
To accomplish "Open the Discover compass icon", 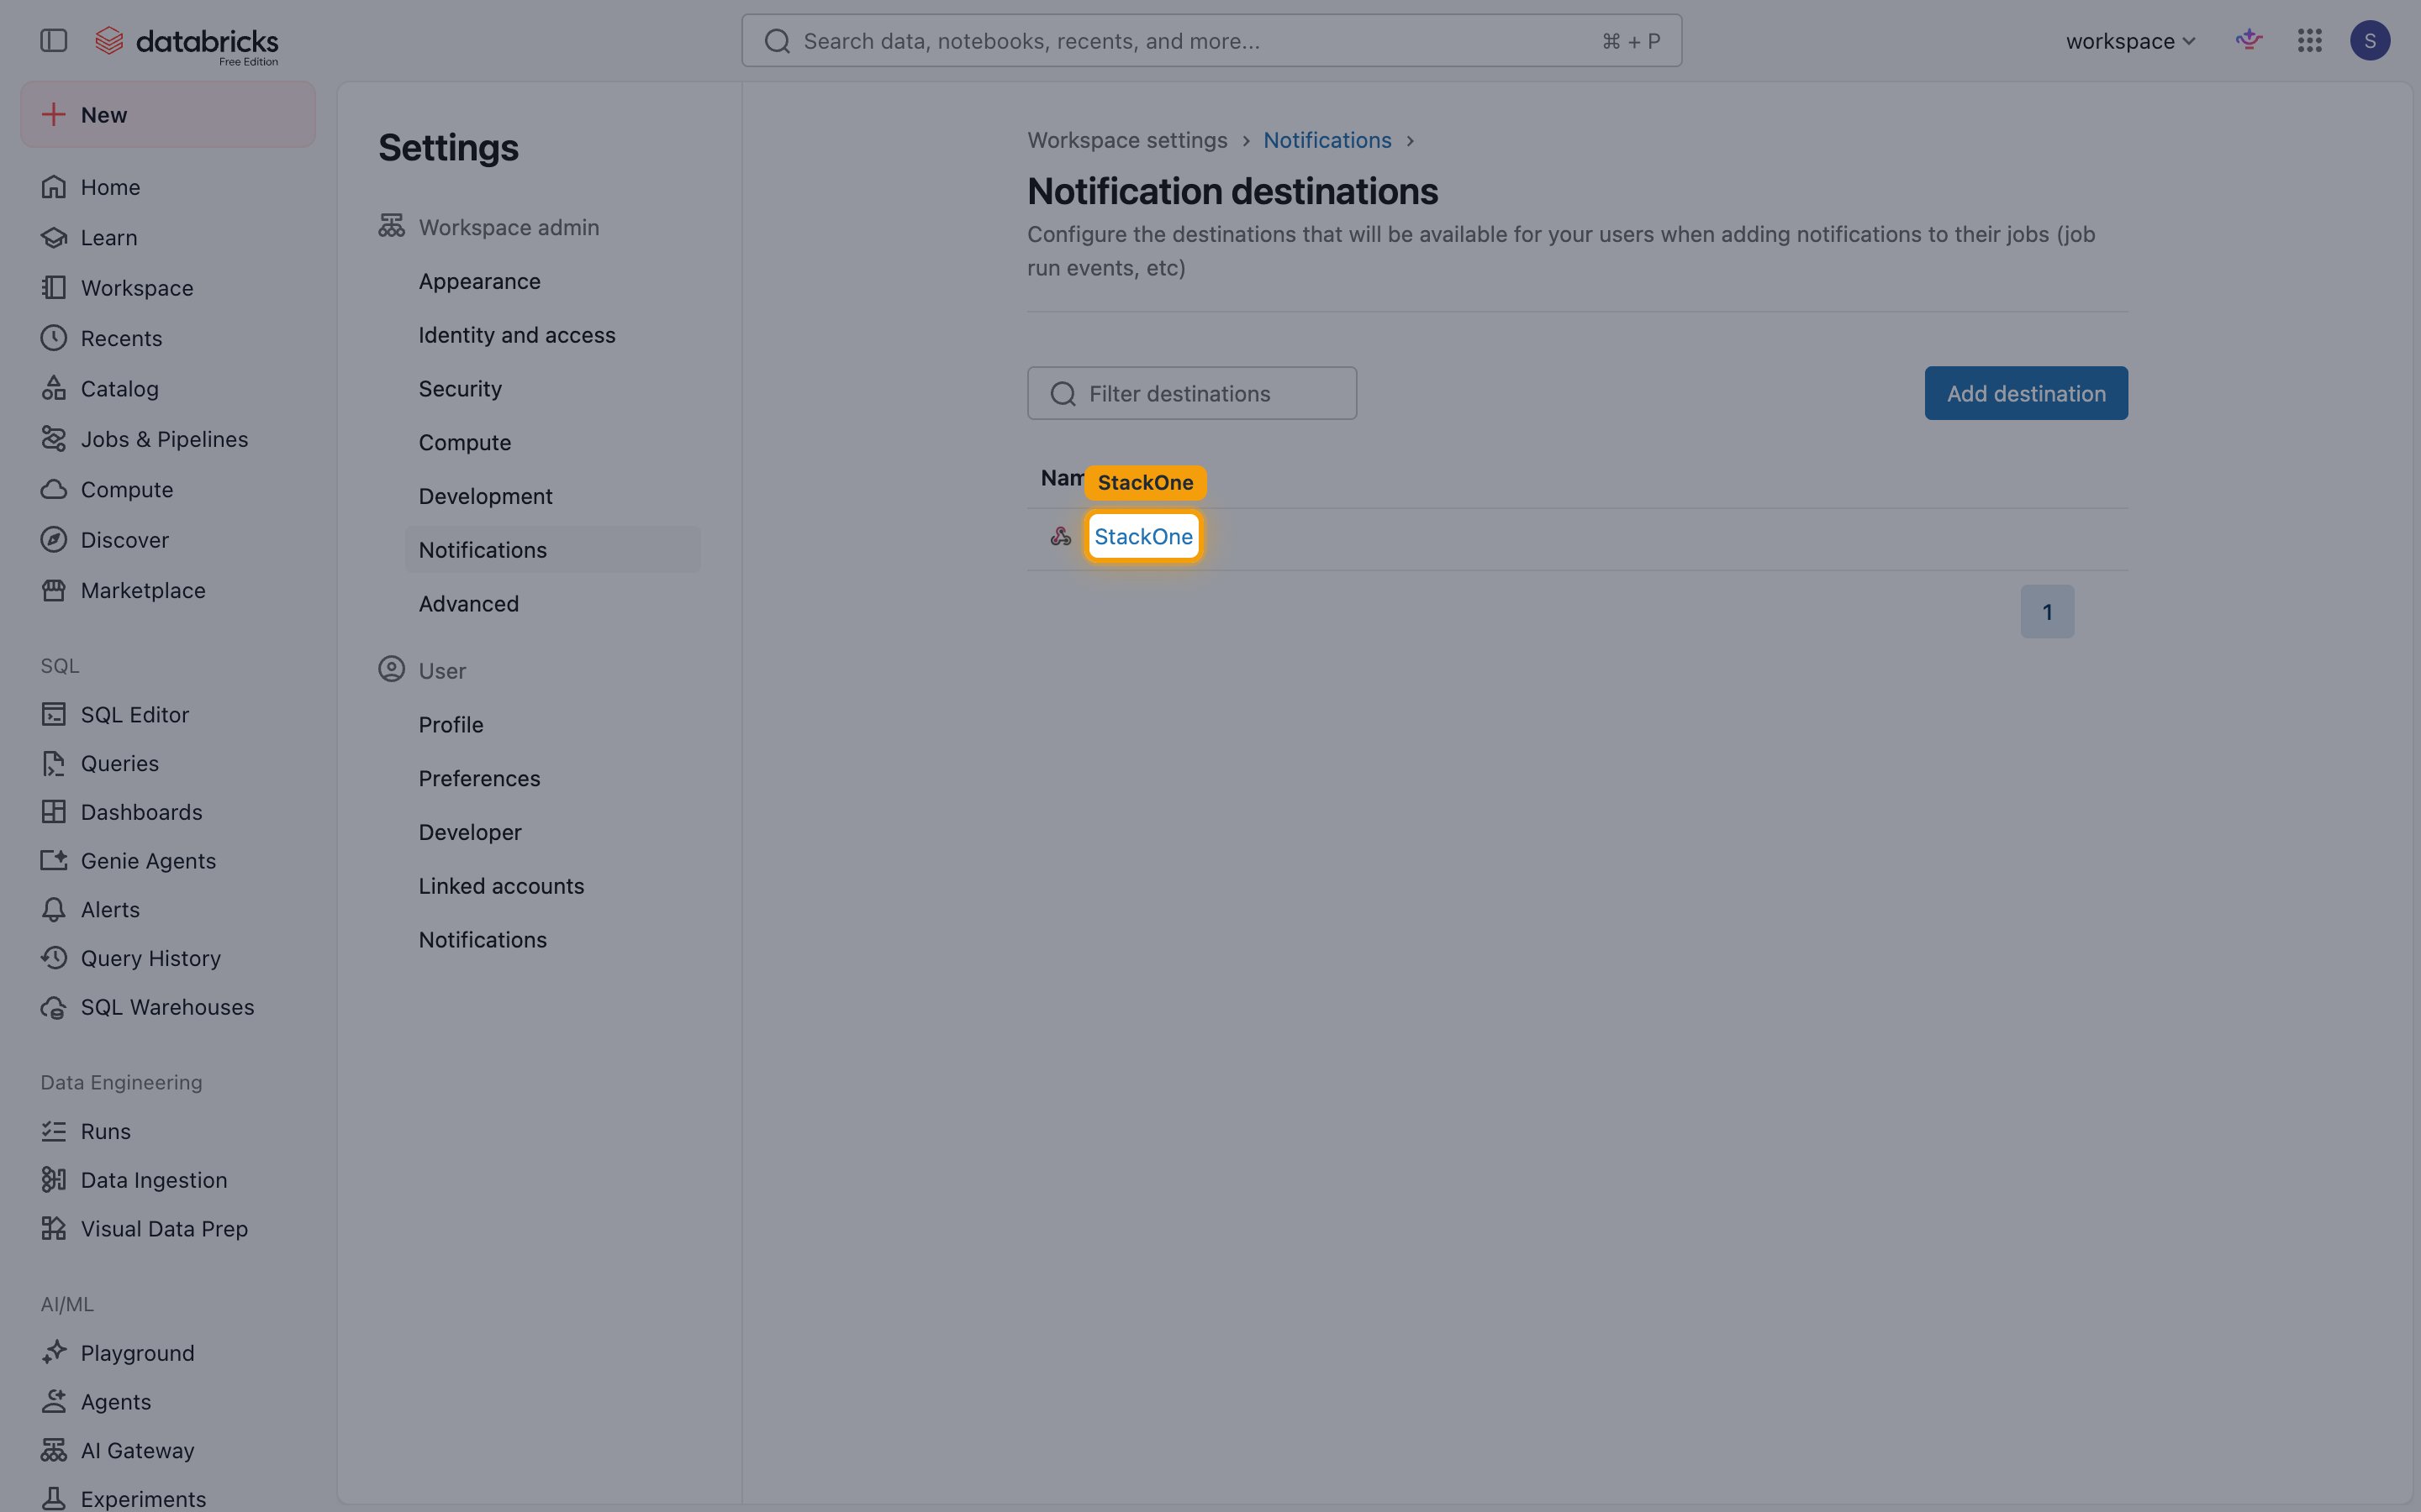I will tap(54, 540).
